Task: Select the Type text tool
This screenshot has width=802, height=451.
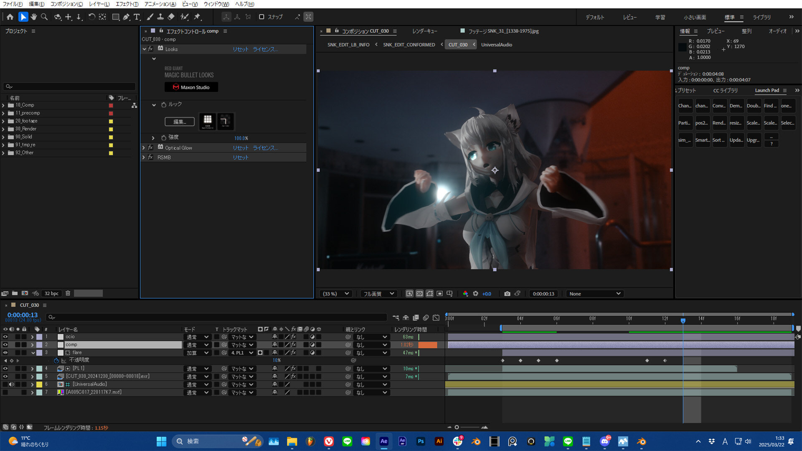Action: [x=137, y=17]
